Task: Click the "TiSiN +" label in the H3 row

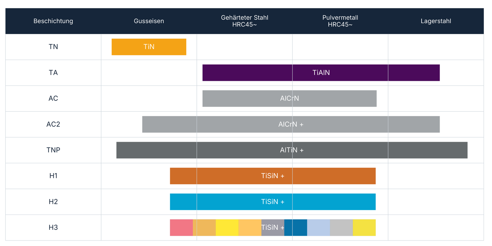Action: click(x=273, y=228)
